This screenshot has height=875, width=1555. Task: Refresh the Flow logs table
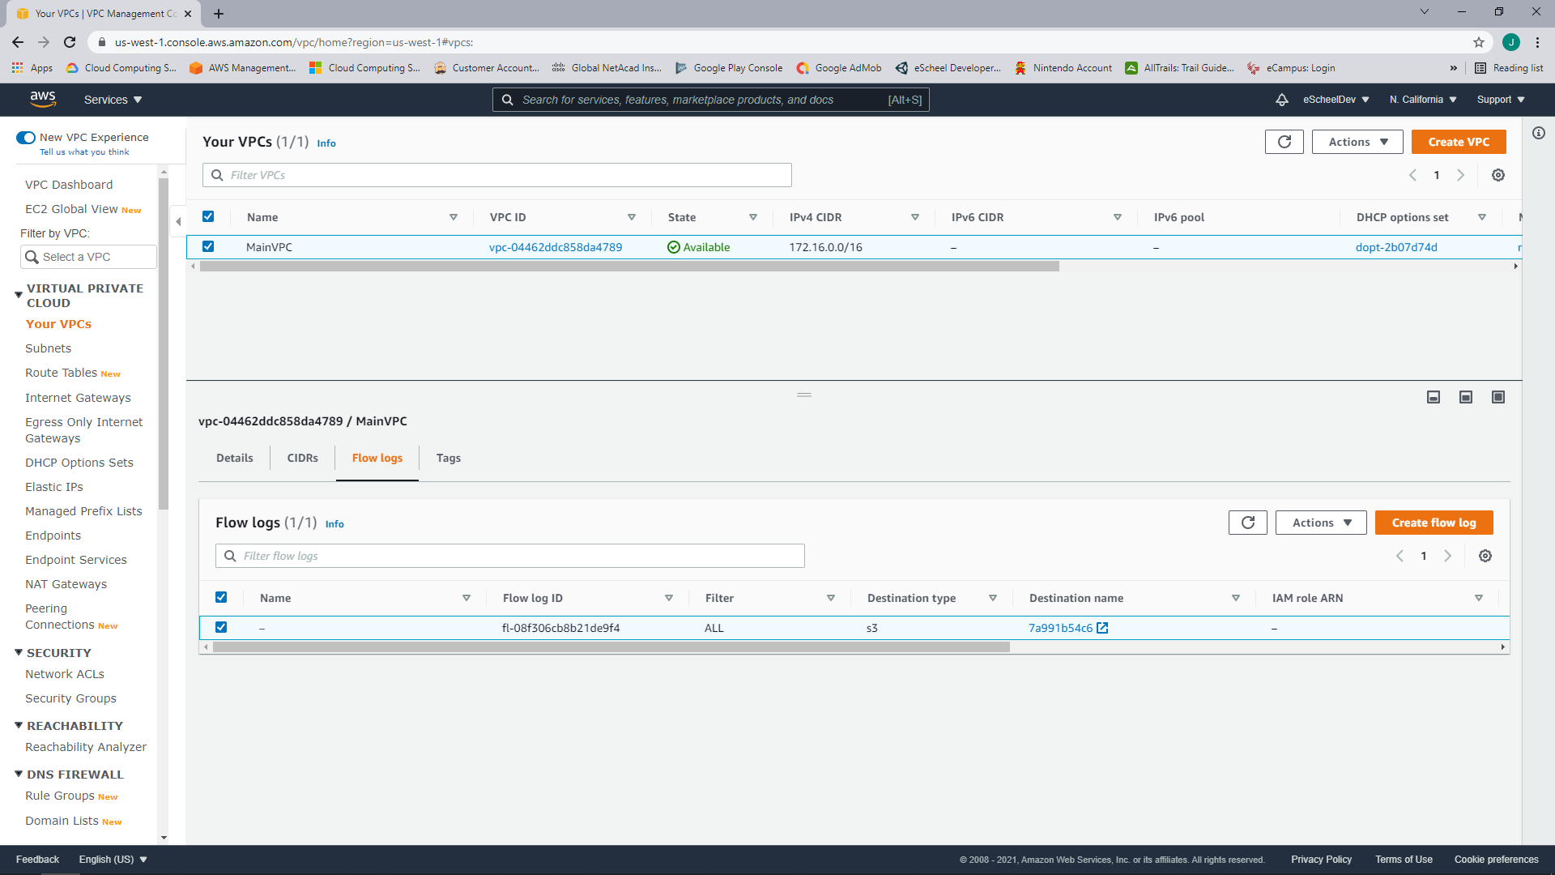pos(1247,523)
